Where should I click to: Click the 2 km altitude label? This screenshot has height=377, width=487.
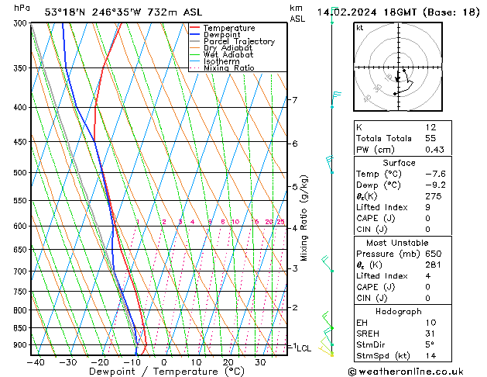[x=294, y=307]
